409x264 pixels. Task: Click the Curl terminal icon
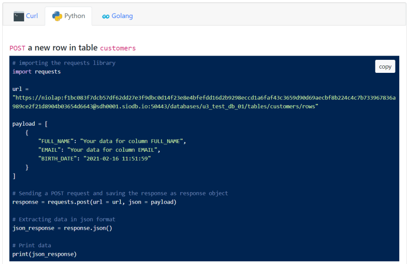tap(19, 16)
